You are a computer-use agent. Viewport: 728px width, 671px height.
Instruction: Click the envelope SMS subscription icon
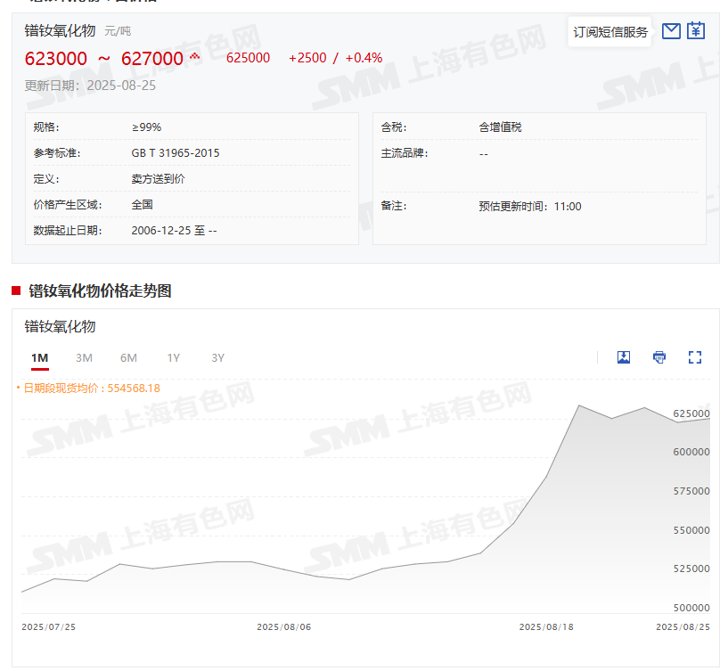pyautogui.click(x=671, y=31)
